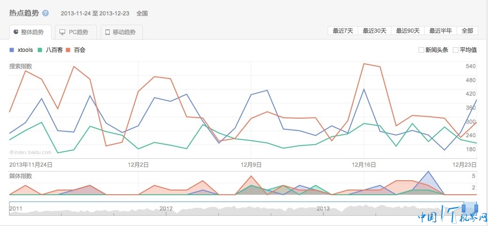Click the right handle of the timeline range slider

coord(475,208)
